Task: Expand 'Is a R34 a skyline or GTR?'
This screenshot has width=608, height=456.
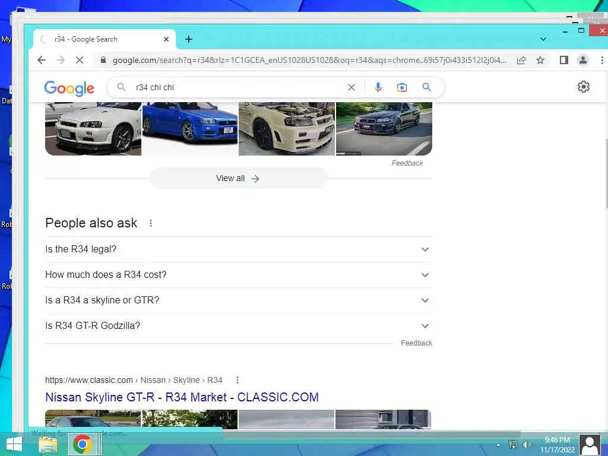Action: point(239,300)
